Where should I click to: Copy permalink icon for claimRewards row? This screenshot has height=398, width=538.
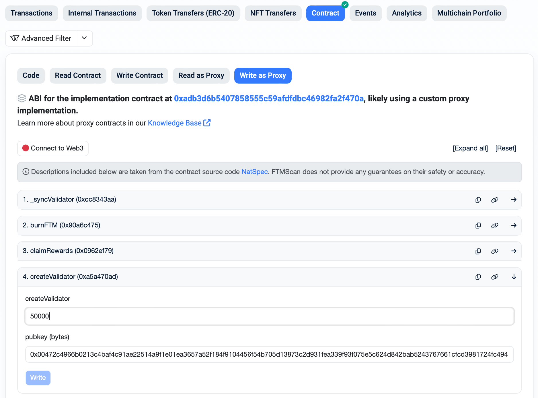pyautogui.click(x=495, y=251)
